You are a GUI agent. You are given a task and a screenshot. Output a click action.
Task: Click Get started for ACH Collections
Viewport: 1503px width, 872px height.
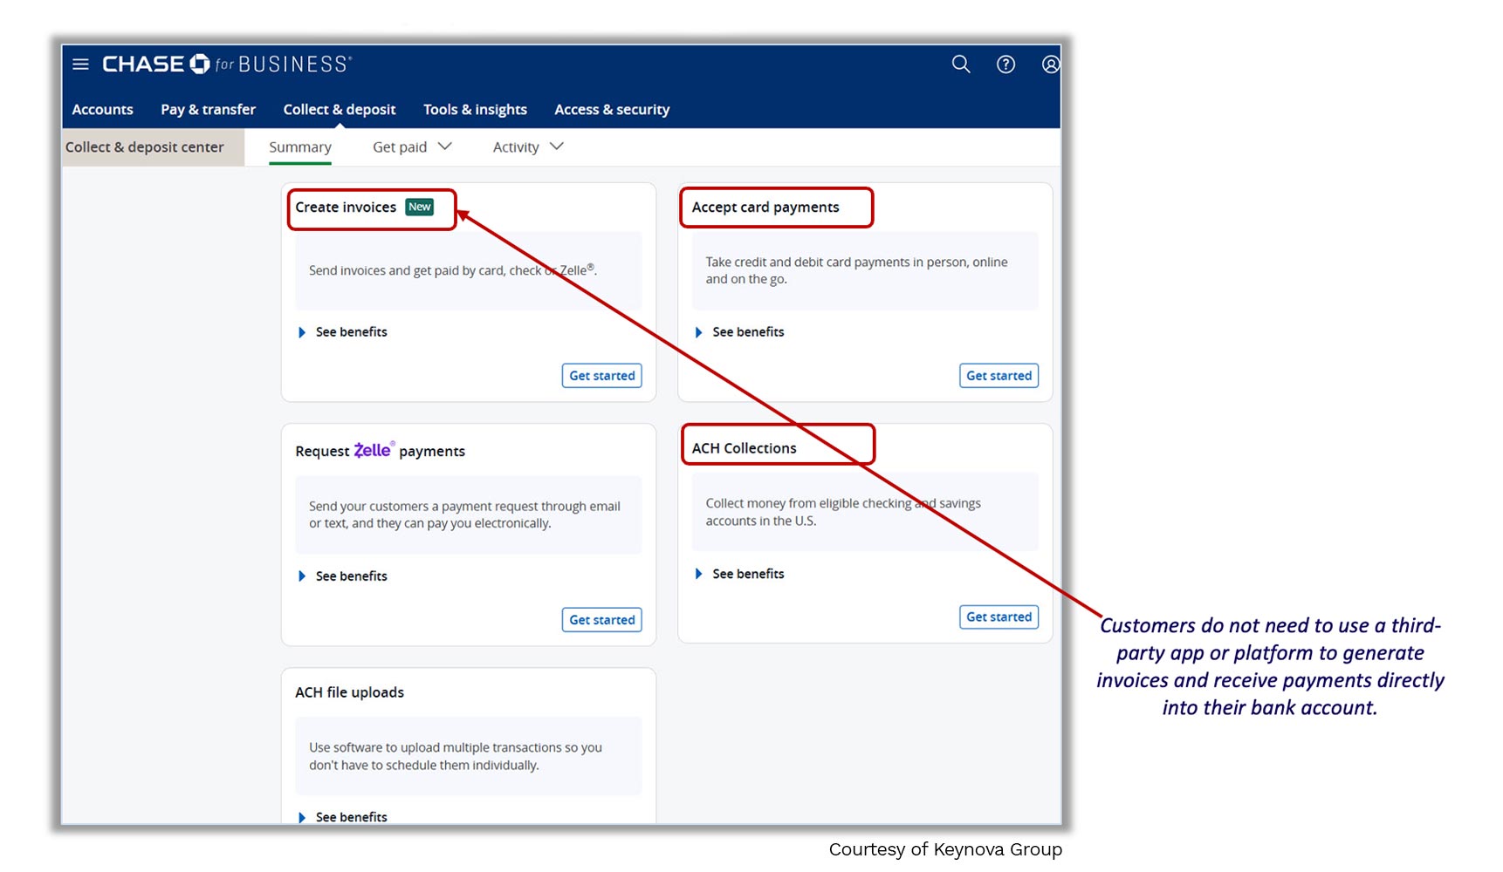click(x=999, y=617)
